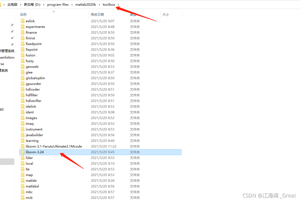Select the matlabxl folder name

pos(32,186)
